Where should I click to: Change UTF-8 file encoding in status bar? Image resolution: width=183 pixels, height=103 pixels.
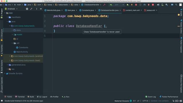(x=146, y=101)
